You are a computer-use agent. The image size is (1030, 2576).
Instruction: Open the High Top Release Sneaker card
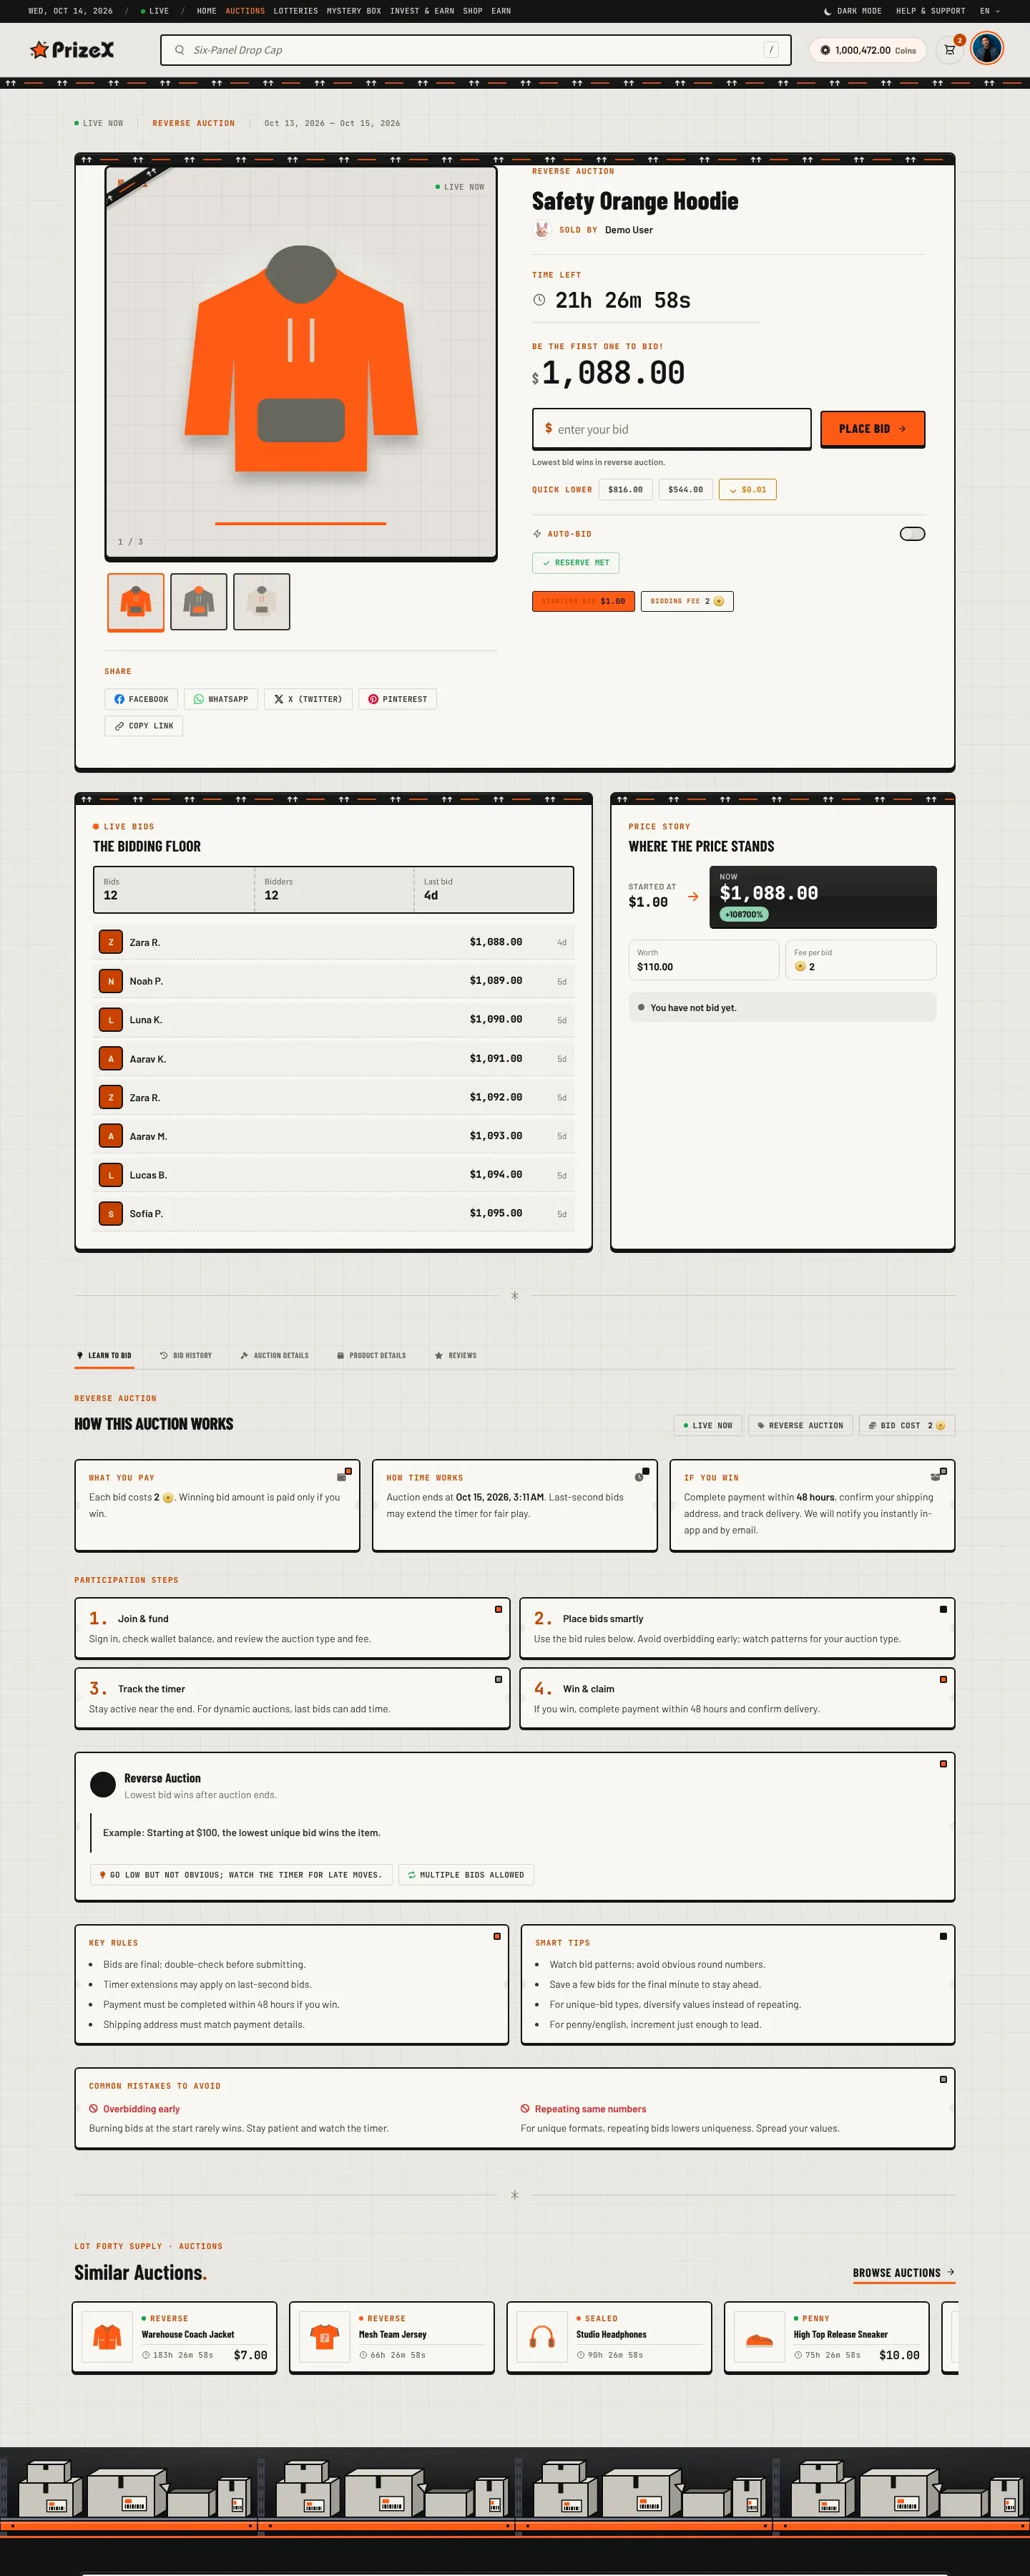coord(827,2337)
